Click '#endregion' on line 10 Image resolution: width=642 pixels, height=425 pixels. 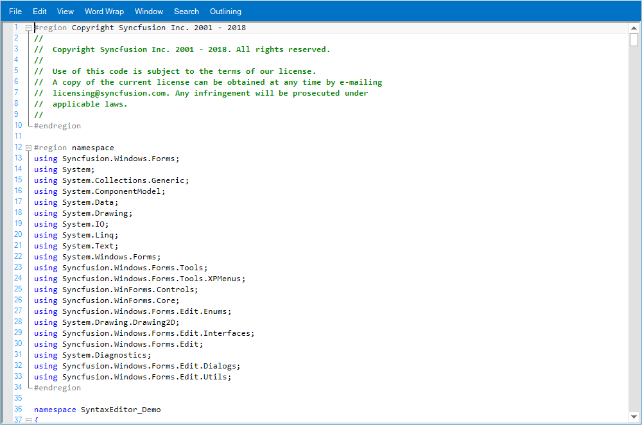57,126
